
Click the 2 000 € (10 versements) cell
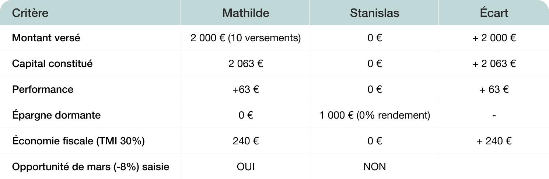click(x=245, y=38)
